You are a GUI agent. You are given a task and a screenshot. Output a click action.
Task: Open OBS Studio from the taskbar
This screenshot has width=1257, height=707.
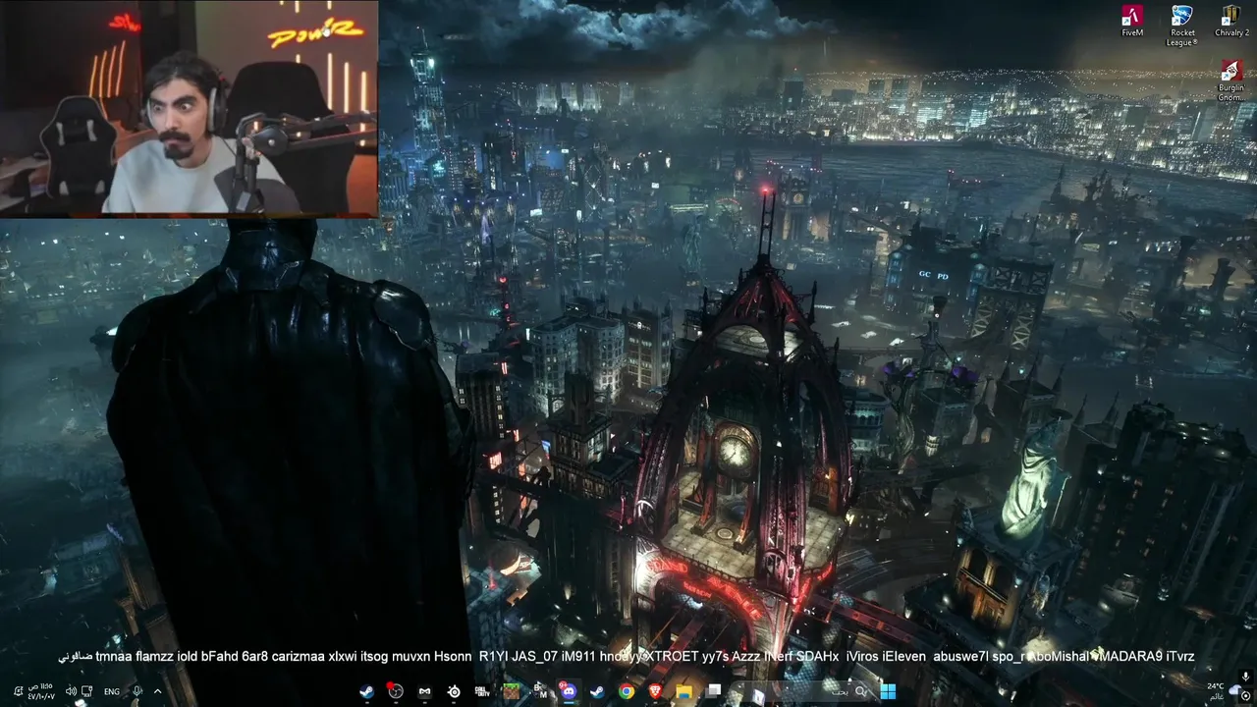click(x=395, y=691)
